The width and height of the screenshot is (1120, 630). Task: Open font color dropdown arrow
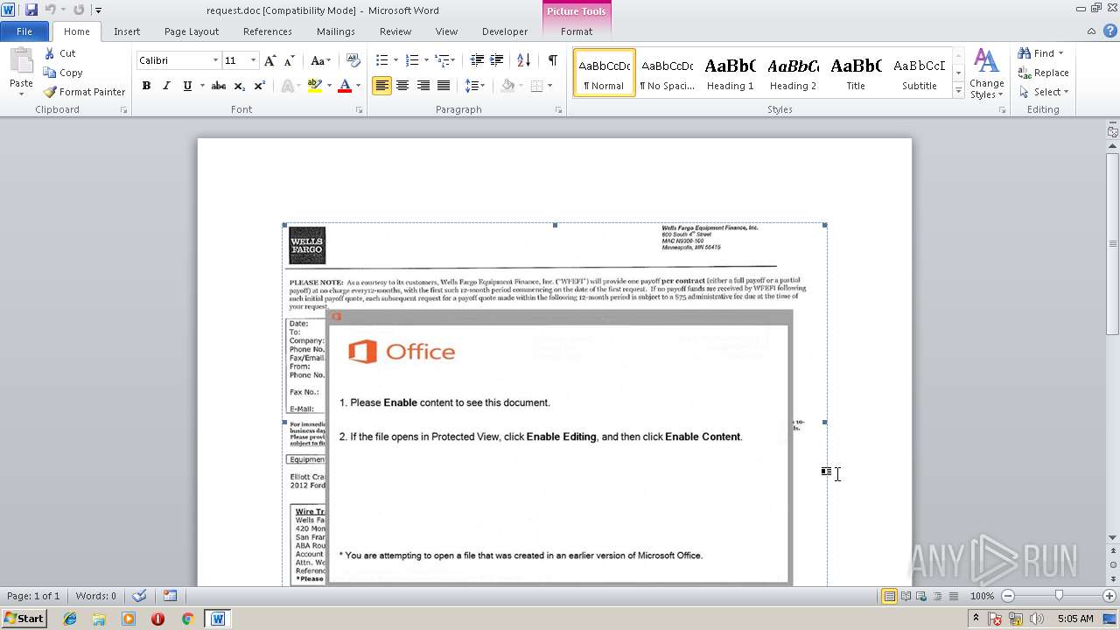pos(358,86)
